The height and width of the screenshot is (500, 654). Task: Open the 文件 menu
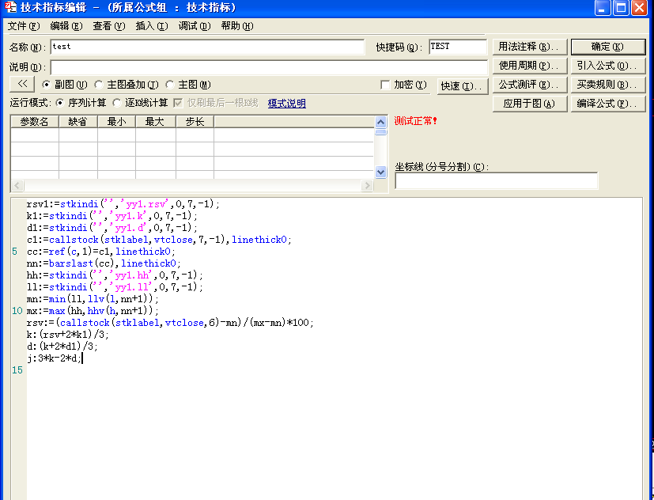click(23, 26)
